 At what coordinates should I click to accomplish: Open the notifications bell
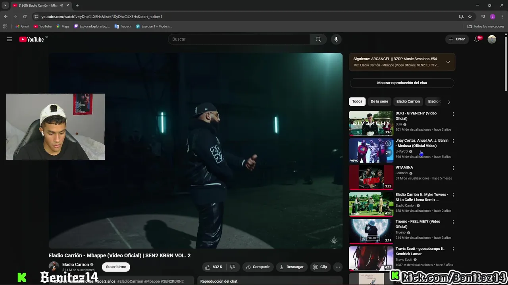(x=477, y=39)
